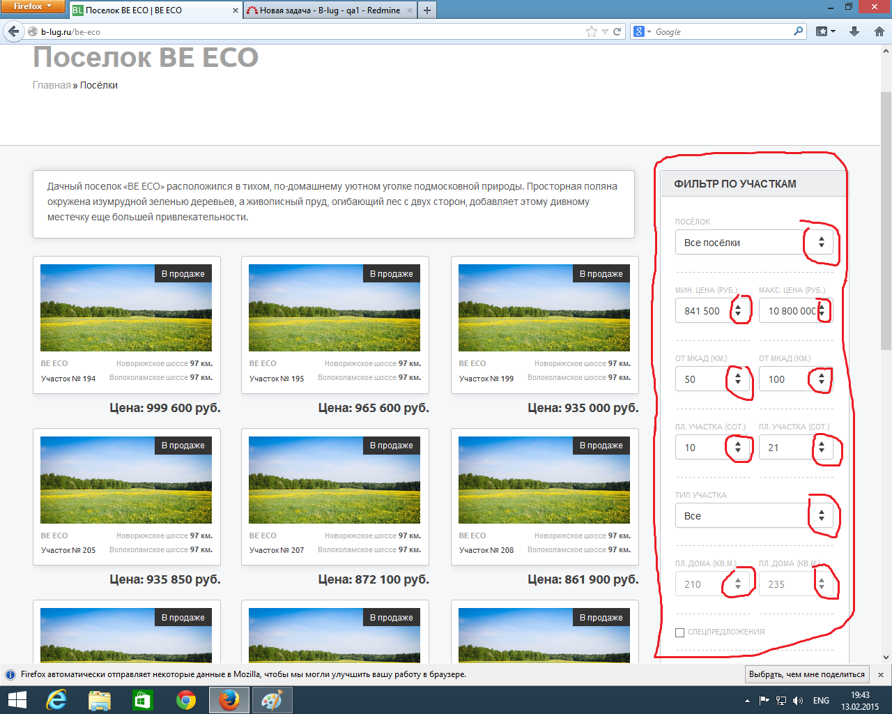The image size is (892, 714).
Task: Open the Участок № 194 plot thumbnail
Action: 126,307
